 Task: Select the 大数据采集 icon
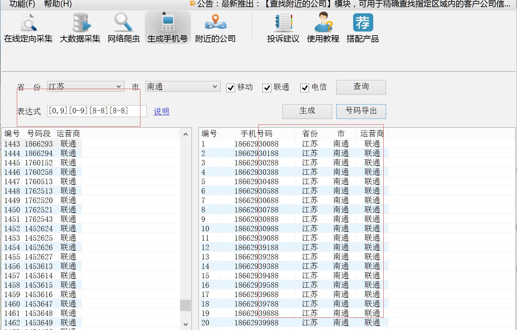click(x=80, y=27)
